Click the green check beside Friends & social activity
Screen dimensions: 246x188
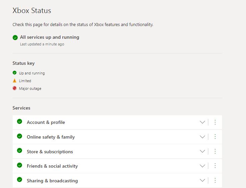click(19, 165)
